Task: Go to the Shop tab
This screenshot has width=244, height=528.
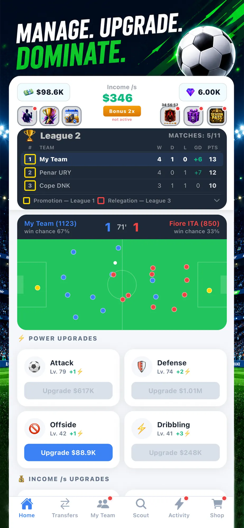Action: point(217,508)
